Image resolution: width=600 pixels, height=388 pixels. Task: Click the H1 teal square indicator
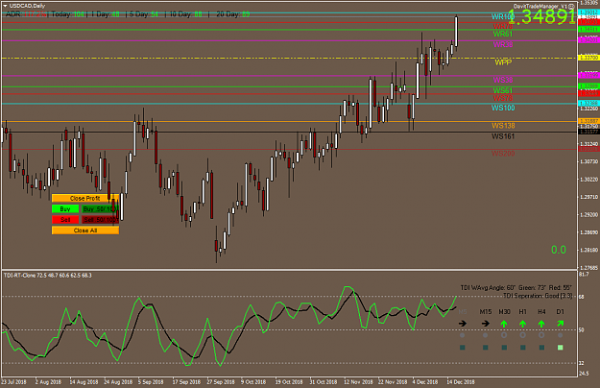[x=522, y=348]
